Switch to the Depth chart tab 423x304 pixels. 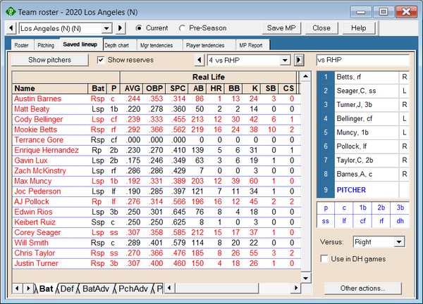pos(121,44)
